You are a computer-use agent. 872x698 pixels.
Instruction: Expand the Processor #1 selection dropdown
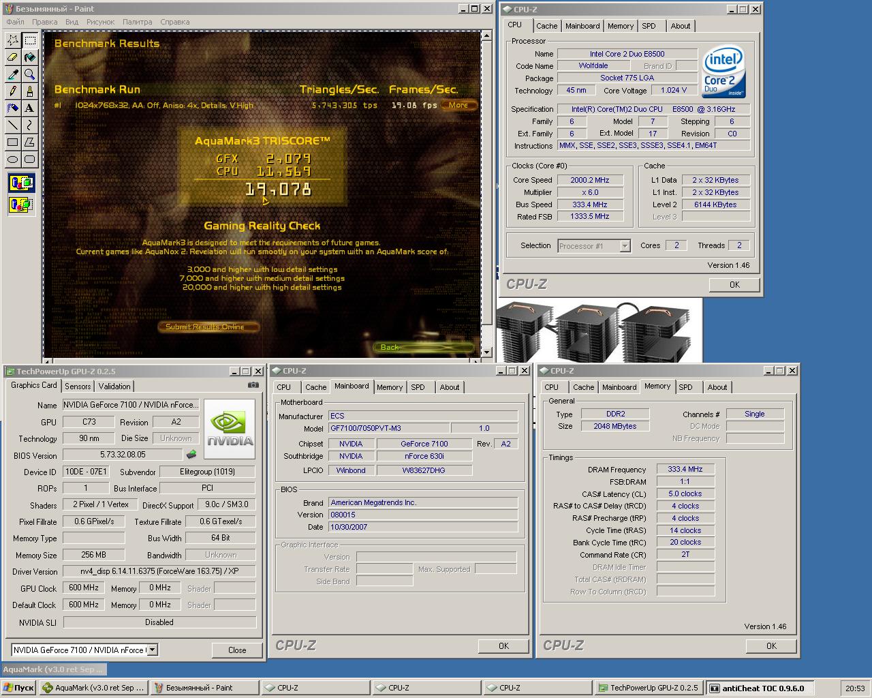pyautogui.click(x=625, y=246)
